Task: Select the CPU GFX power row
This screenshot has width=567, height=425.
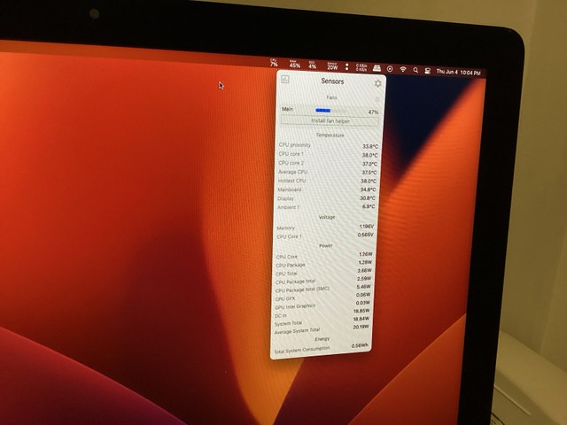Action: pyautogui.click(x=322, y=297)
